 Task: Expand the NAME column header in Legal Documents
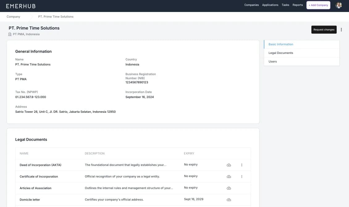coord(24,153)
